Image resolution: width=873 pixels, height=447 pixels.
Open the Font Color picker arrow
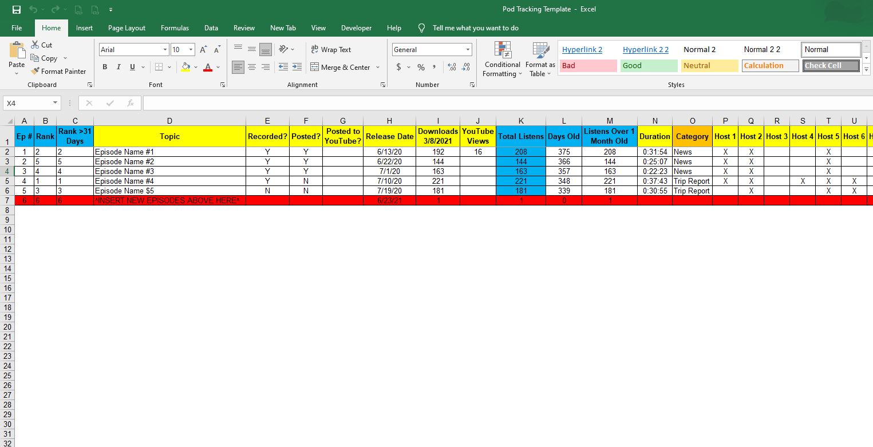(x=216, y=68)
